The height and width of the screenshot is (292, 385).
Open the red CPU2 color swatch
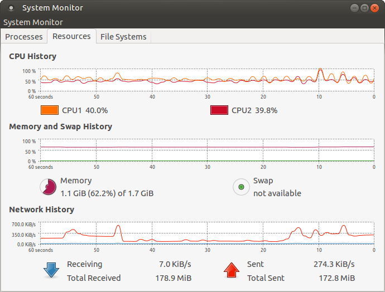pos(219,110)
